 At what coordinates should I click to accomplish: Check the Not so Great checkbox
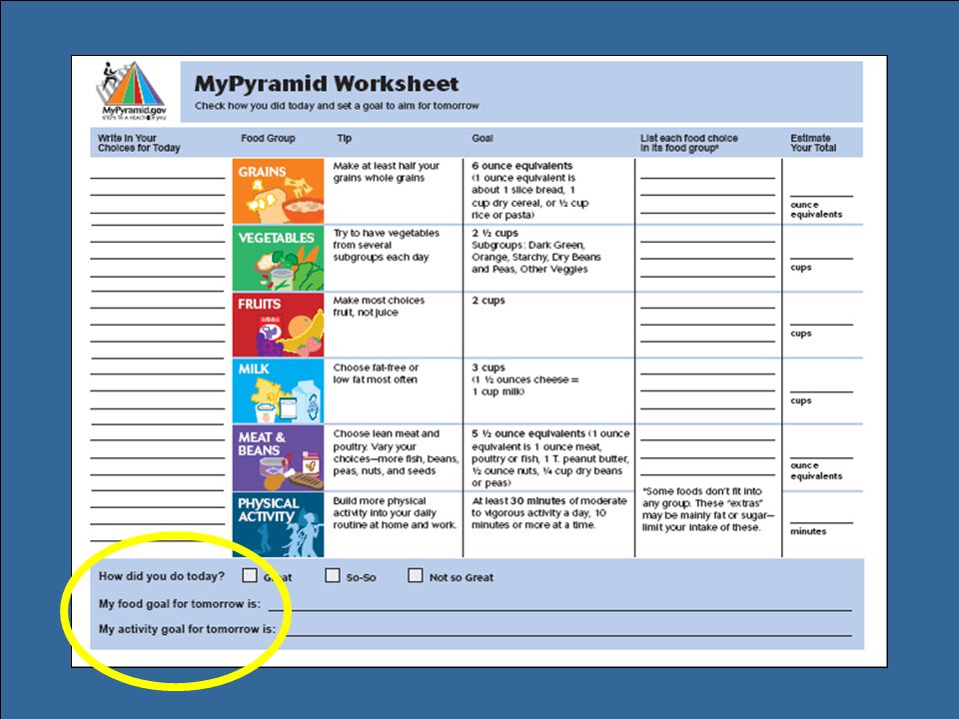click(x=416, y=575)
